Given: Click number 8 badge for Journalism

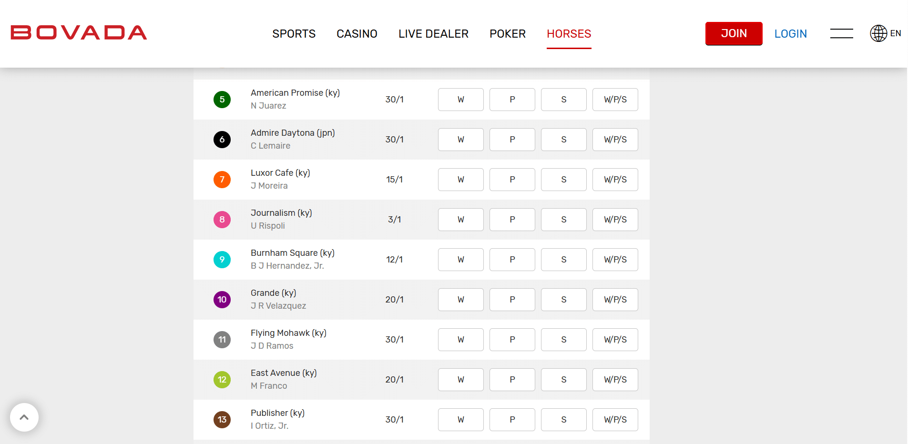Looking at the screenshot, I should (x=222, y=220).
